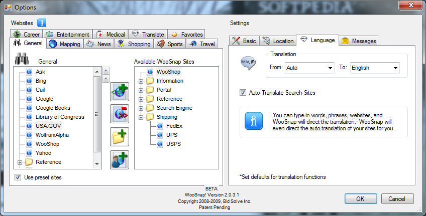Switch to the Sports tab
The image size is (426, 216).
(170, 44)
